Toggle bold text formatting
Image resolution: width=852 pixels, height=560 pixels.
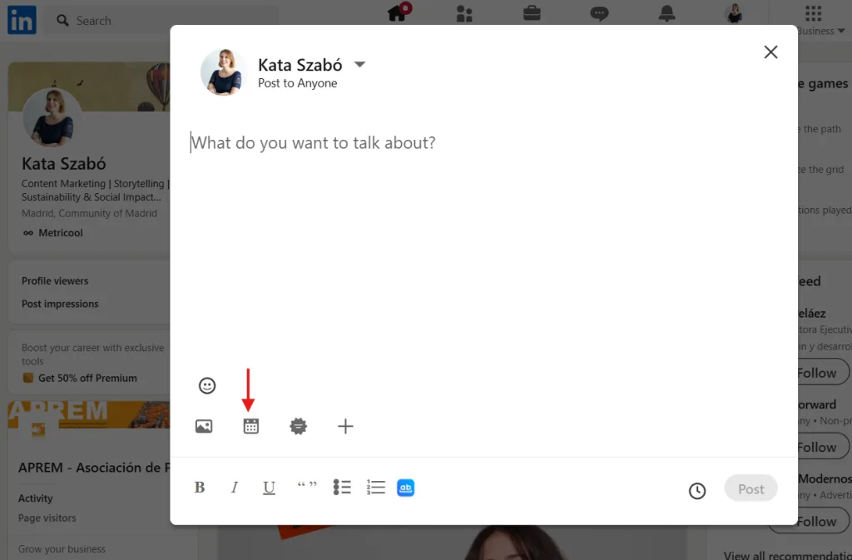200,488
